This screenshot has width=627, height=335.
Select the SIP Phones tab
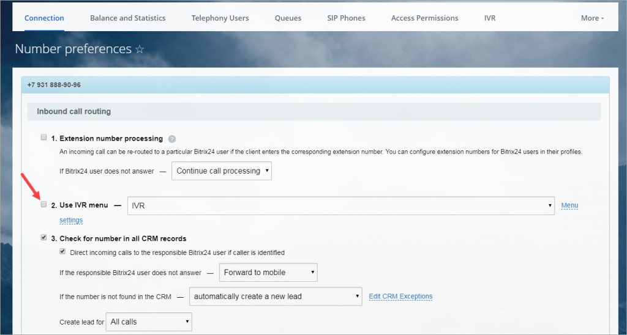point(347,18)
